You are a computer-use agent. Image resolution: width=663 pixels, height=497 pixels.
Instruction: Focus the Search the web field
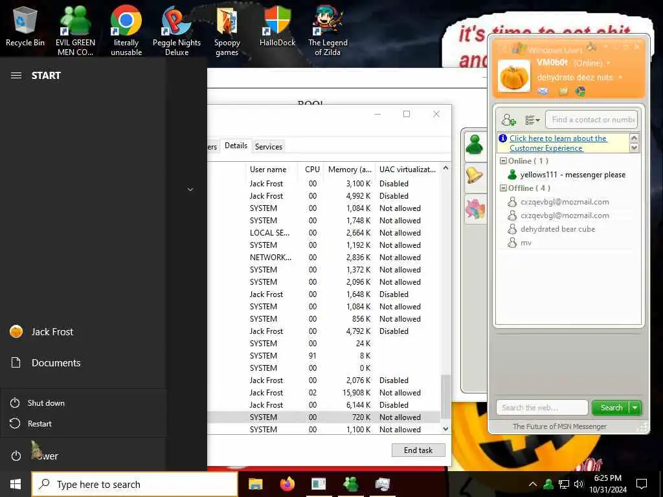542,408
